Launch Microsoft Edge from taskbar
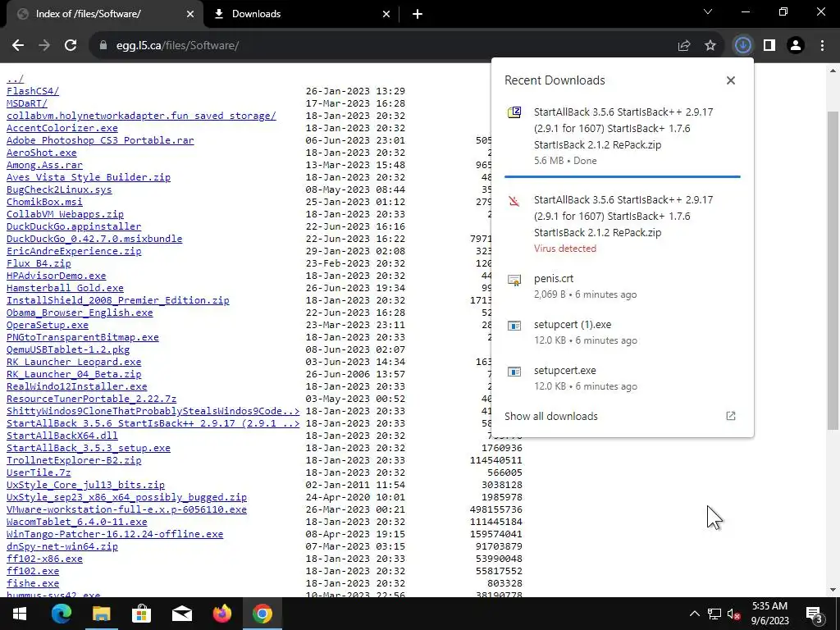 point(61,614)
